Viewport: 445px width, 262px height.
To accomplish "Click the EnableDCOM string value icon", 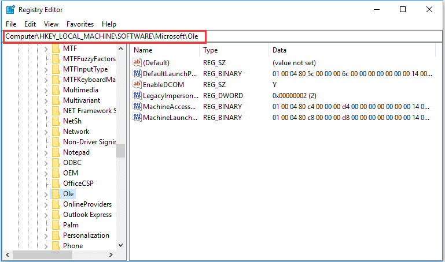I will click(x=137, y=84).
